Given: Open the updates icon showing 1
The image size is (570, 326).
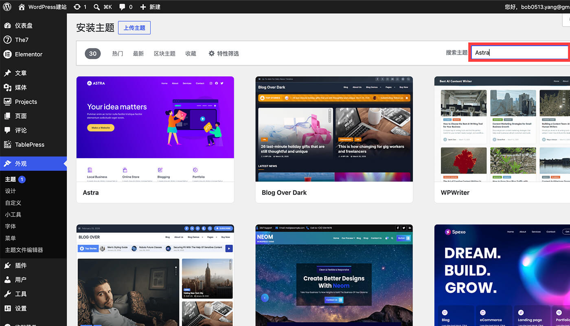Looking at the screenshot, I should point(77,7).
